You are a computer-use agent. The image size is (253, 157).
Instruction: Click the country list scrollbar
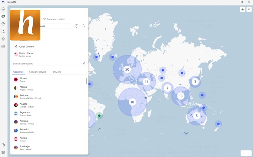86,81
